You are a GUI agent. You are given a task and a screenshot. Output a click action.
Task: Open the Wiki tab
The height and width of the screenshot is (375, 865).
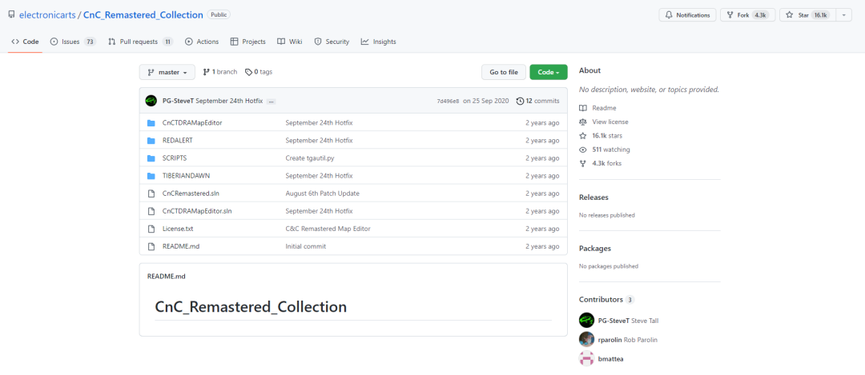click(290, 42)
